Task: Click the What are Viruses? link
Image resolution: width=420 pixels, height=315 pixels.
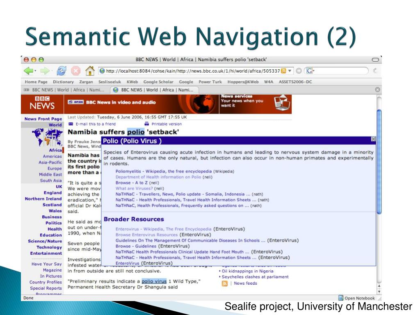Action: pos(134,188)
